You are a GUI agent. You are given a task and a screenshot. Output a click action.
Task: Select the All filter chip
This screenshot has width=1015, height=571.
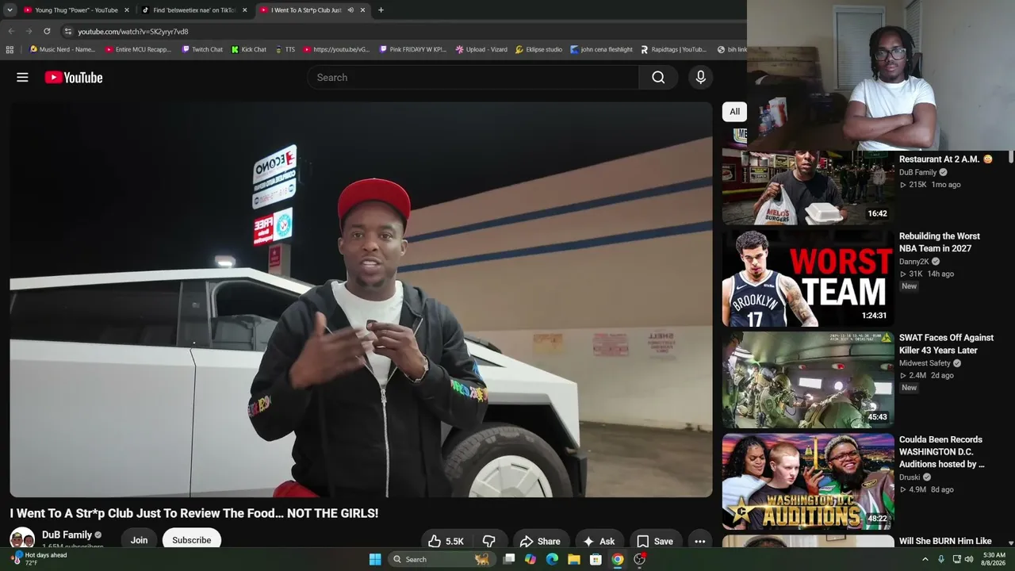[734, 112]
